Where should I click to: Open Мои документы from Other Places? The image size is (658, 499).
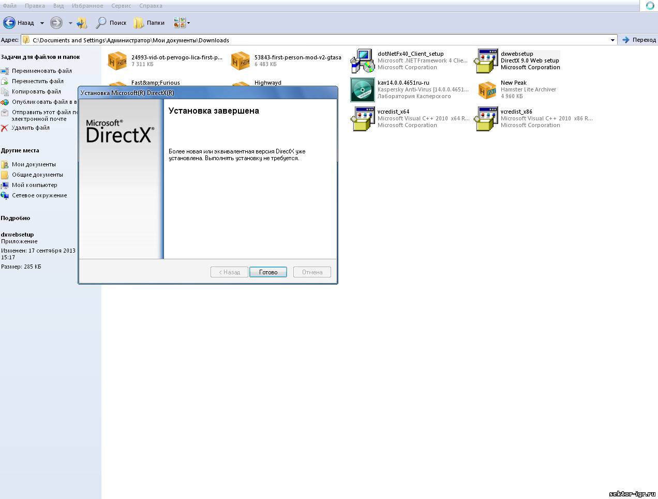34,164
